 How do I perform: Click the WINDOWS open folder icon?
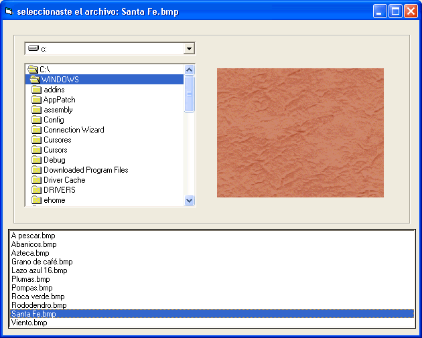point(35,80)
